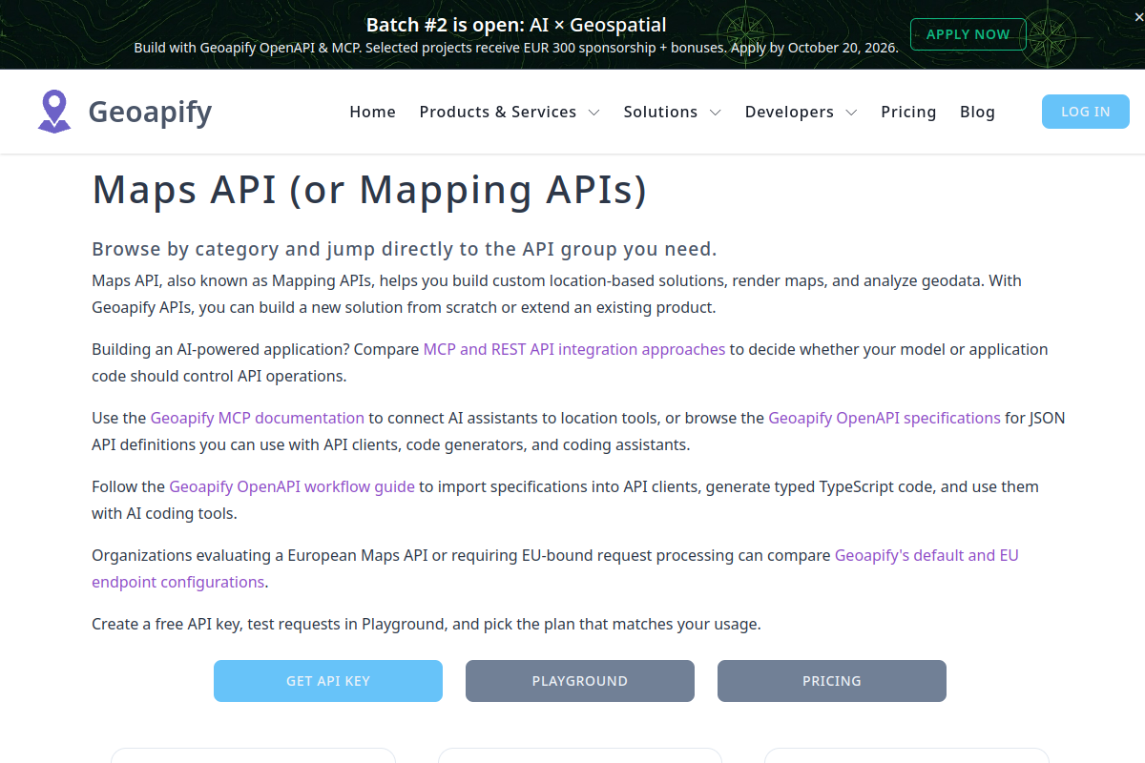Click the gray PRICING button
Screen dimensions: 1145x763
[x=832, y=681]
